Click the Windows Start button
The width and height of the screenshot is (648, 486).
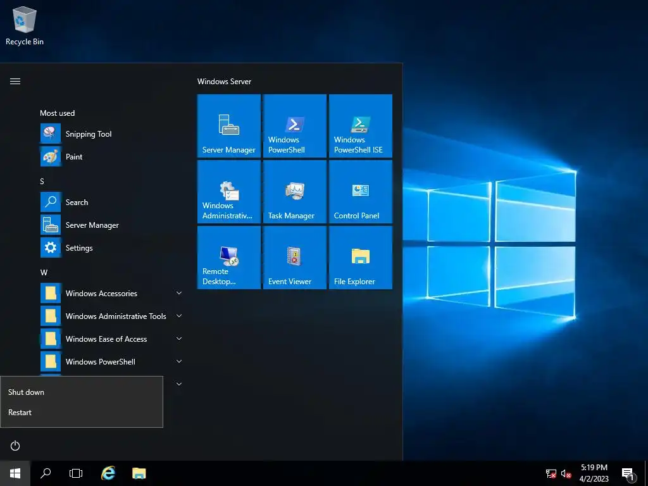pos(15,473)
